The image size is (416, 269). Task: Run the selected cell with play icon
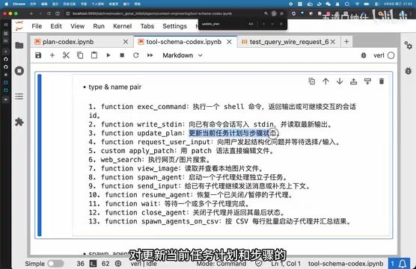click(108, 55)
